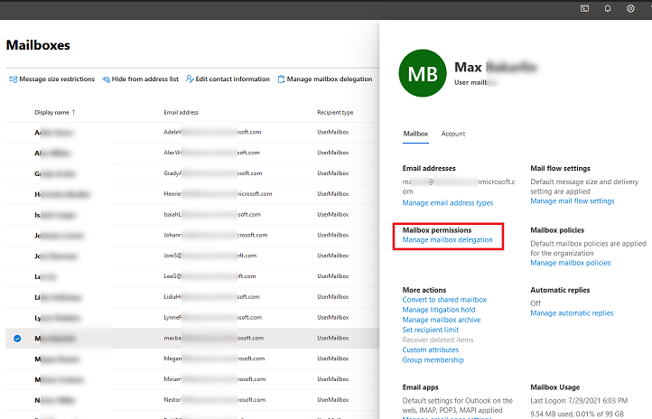Viewport: 652px width, 419px height.
Task: Click the Automatic replies Off status
Action: [536, 303]
